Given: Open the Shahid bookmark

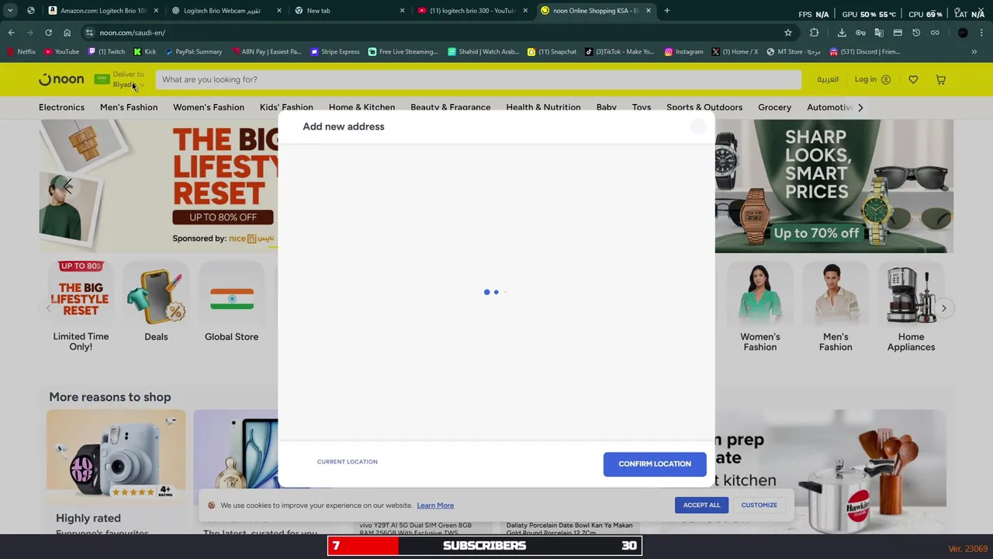Looking at the screenshot, I should (x=483, y=51).
